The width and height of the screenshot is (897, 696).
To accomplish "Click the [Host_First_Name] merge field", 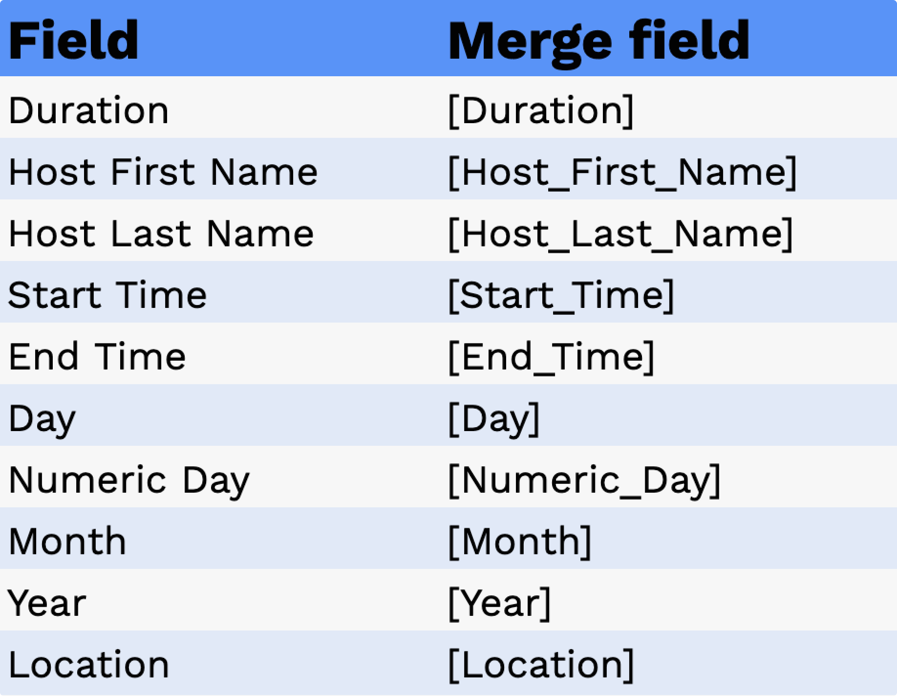I will [x=622, y=173].
